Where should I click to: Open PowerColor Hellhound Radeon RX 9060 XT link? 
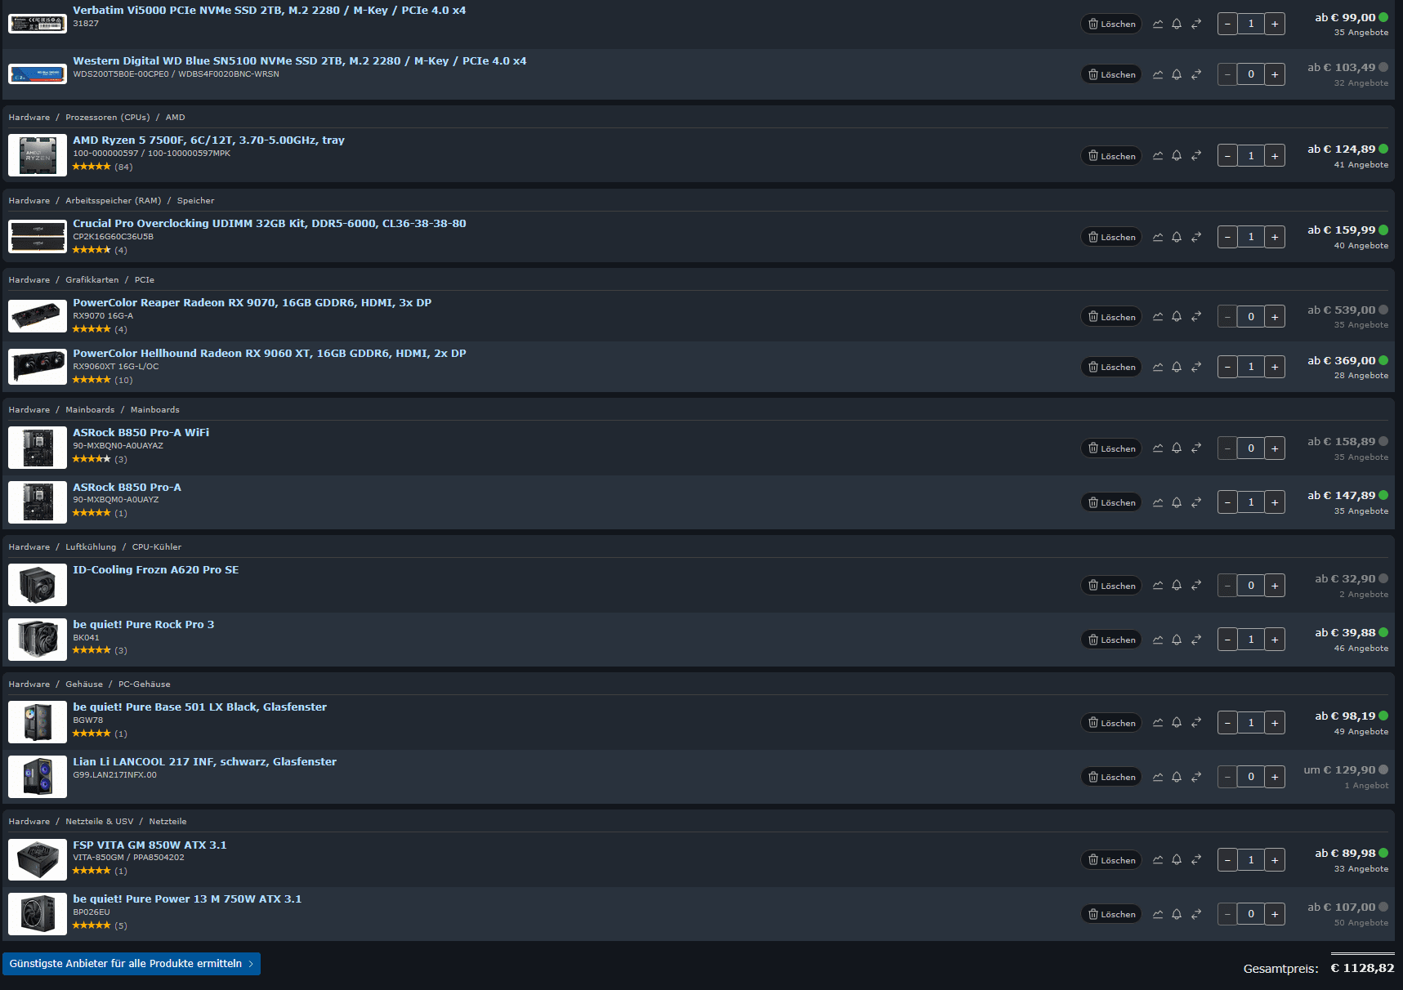tap(270, 353)
